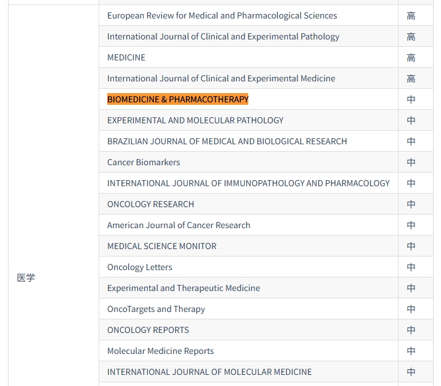The image size is (441, 386).
Task: Click Molecular Medicine Reports entry
Action: 160,351
